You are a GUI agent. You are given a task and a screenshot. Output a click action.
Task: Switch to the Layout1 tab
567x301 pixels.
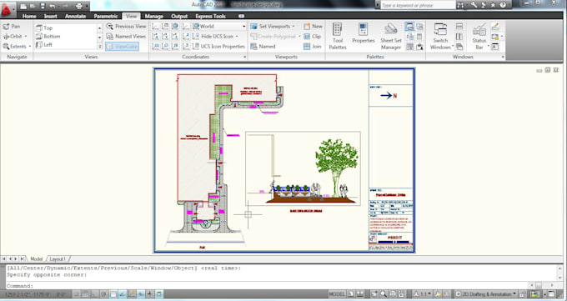pyautogui.click(x=58, y=259)
